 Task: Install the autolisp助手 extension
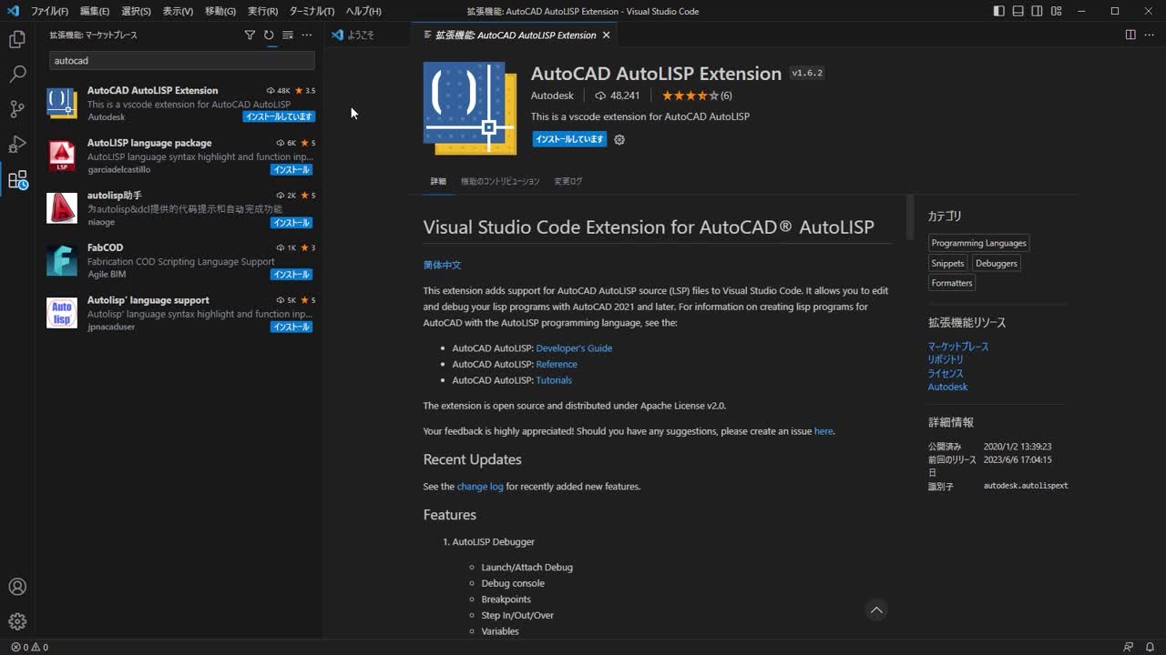pos(291,222)
